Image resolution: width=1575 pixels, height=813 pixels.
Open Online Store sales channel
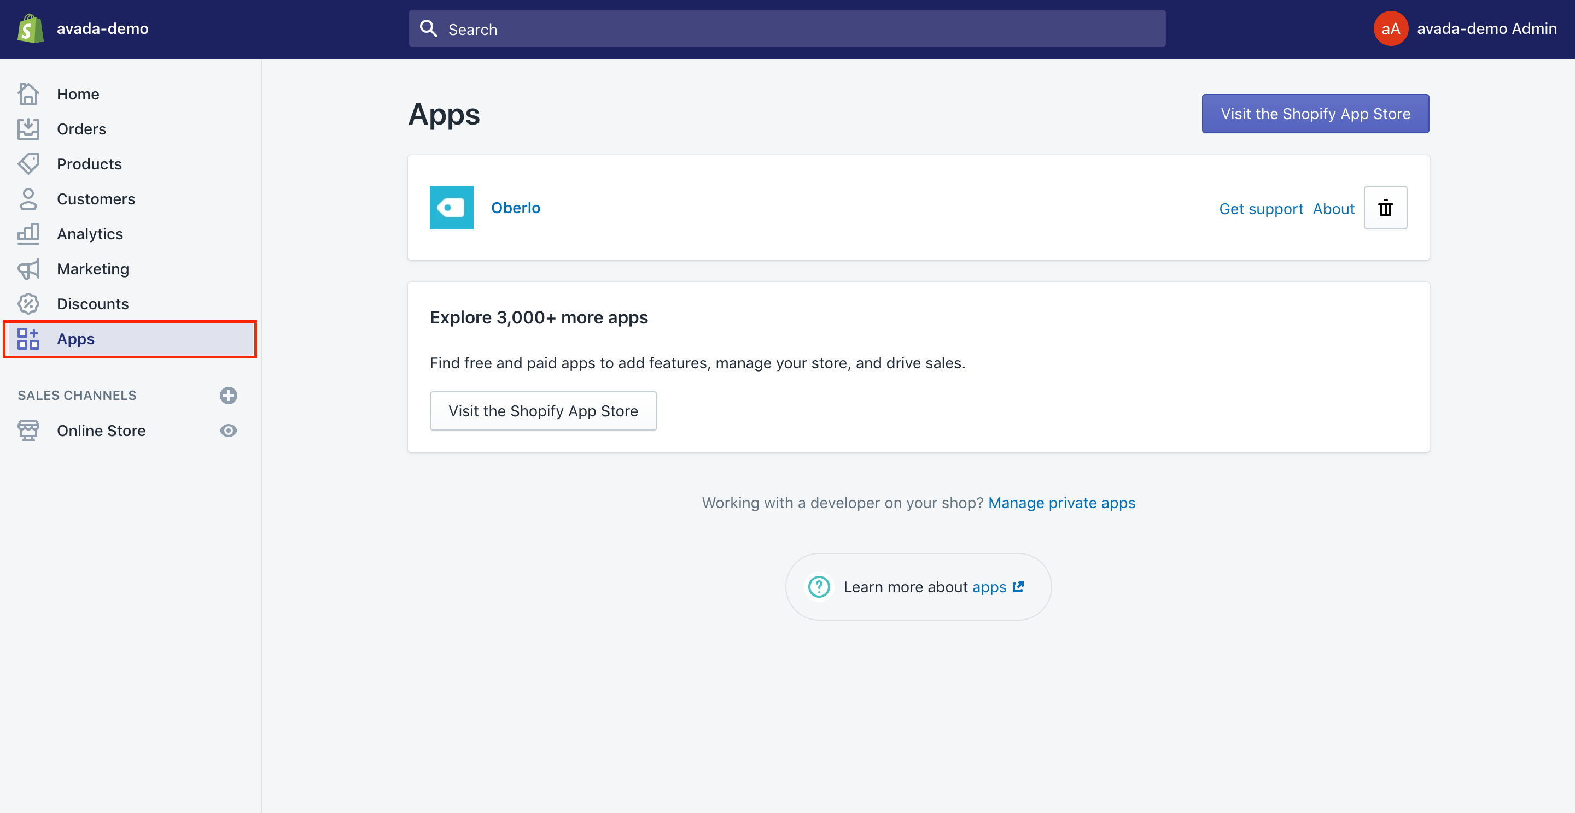tap(101, 431)
